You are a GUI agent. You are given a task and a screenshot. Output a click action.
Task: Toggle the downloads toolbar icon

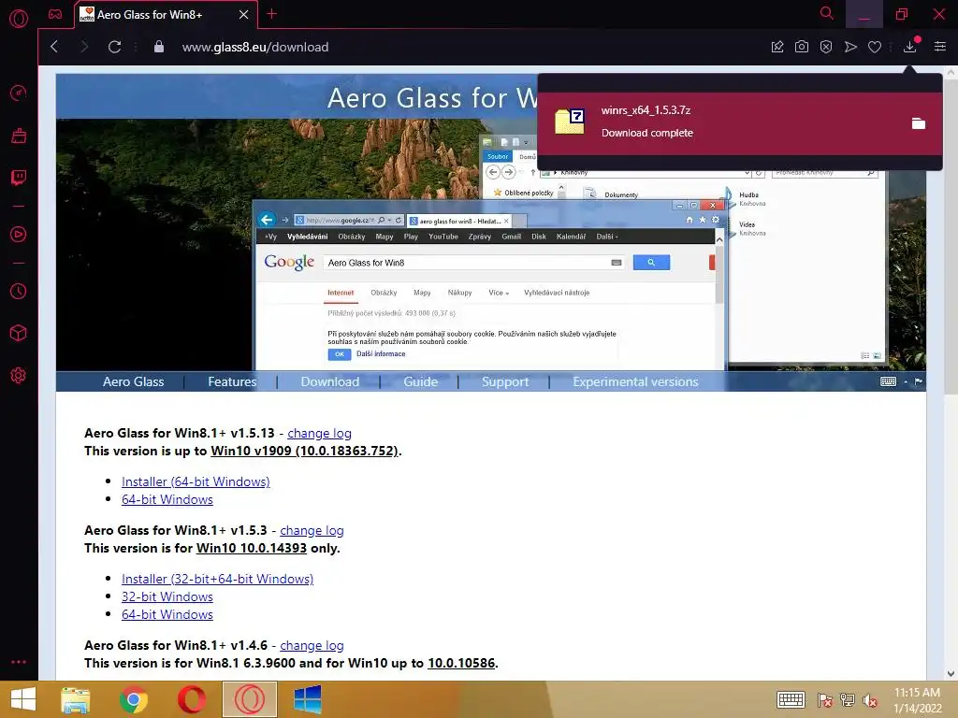[909, 47]
